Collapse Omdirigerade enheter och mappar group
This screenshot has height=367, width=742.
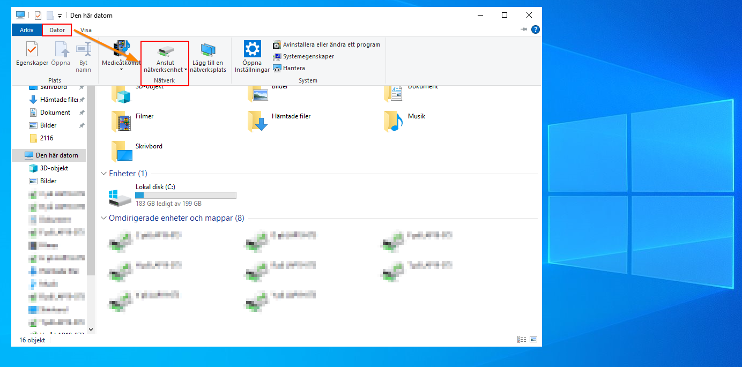(104, 218)
